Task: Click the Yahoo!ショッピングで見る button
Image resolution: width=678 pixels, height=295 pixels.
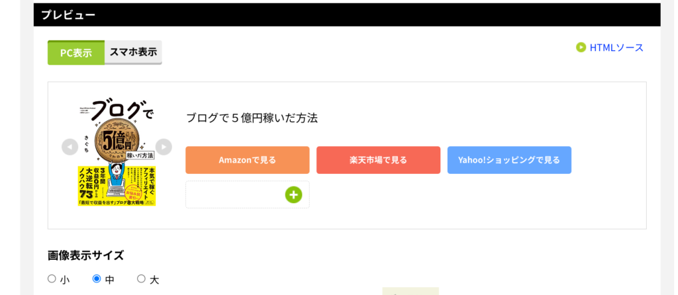Action: click(509, 160)
